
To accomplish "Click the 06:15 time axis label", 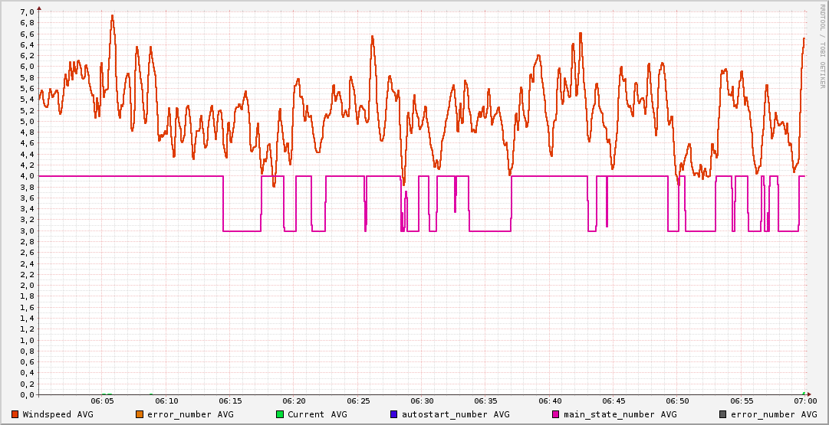I will pos(230,401).
